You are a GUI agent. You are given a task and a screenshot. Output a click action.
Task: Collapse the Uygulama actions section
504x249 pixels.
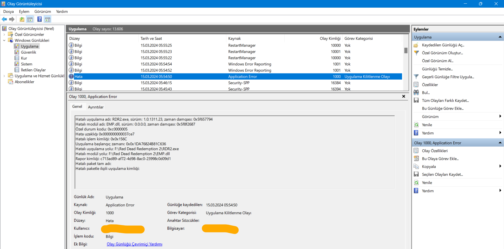500,37
